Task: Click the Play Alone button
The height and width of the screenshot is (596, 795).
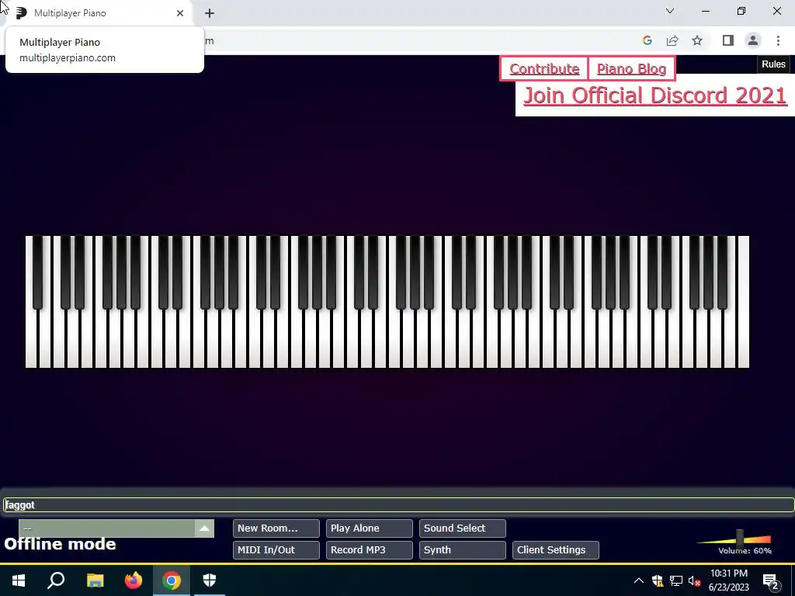Action: coord(369,528)
